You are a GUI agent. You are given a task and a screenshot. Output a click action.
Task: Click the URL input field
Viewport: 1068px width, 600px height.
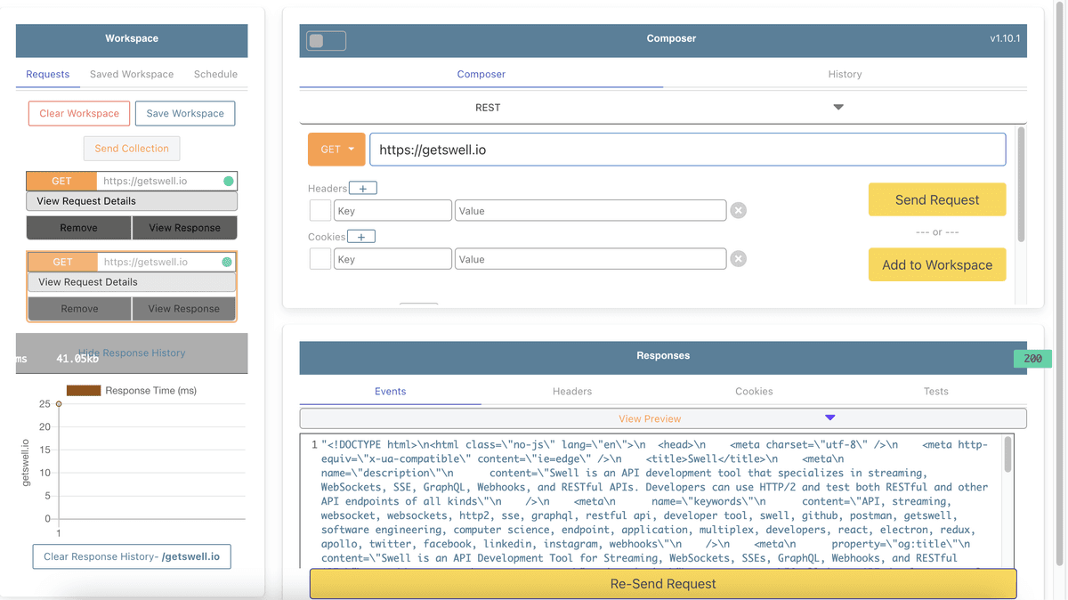pyautogui.click(x=687, y=150)
